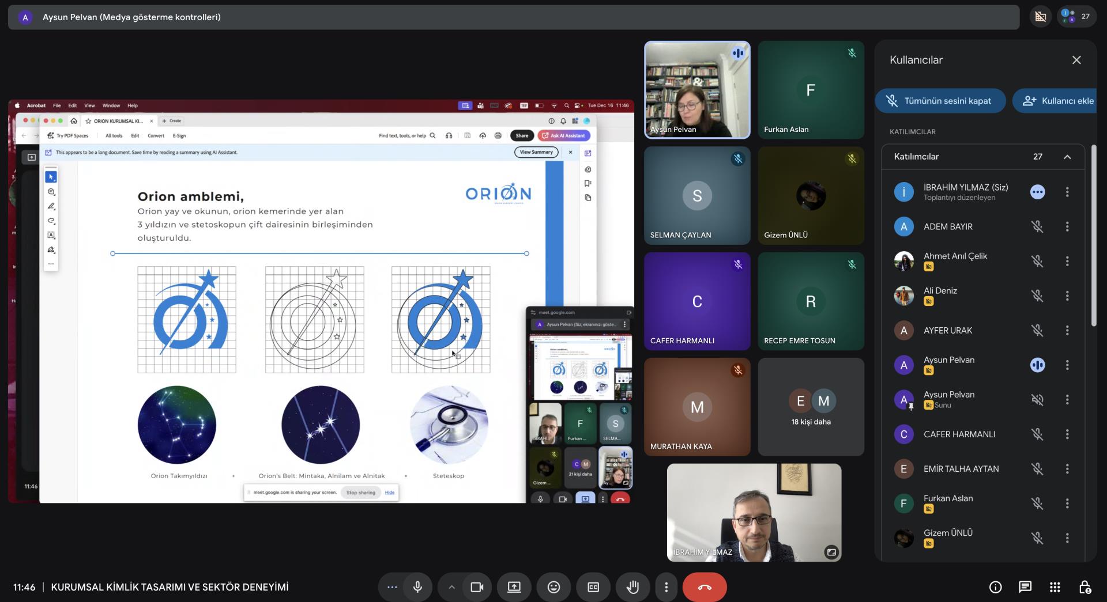This screenshot has width=1107, height=602.
Task: Collapse the Katılımcılar list
Action: (x=1067, y=157)
